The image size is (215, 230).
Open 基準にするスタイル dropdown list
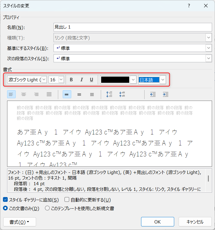point(209,48)
